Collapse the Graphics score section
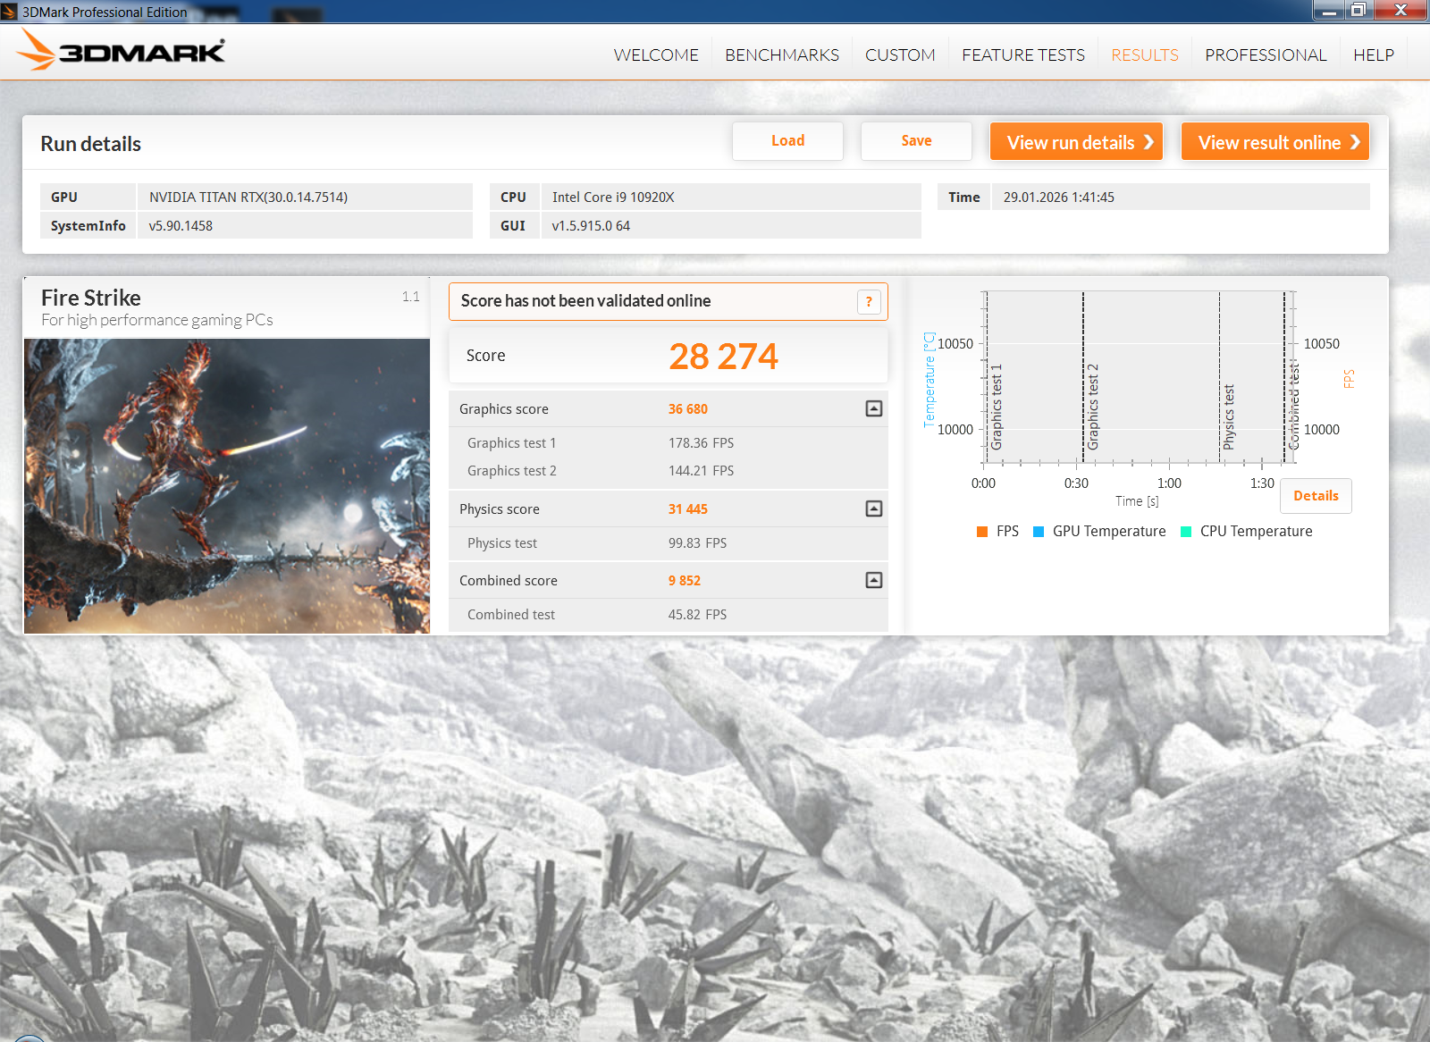This screenshot has width=1430, height=1042. 874,408
